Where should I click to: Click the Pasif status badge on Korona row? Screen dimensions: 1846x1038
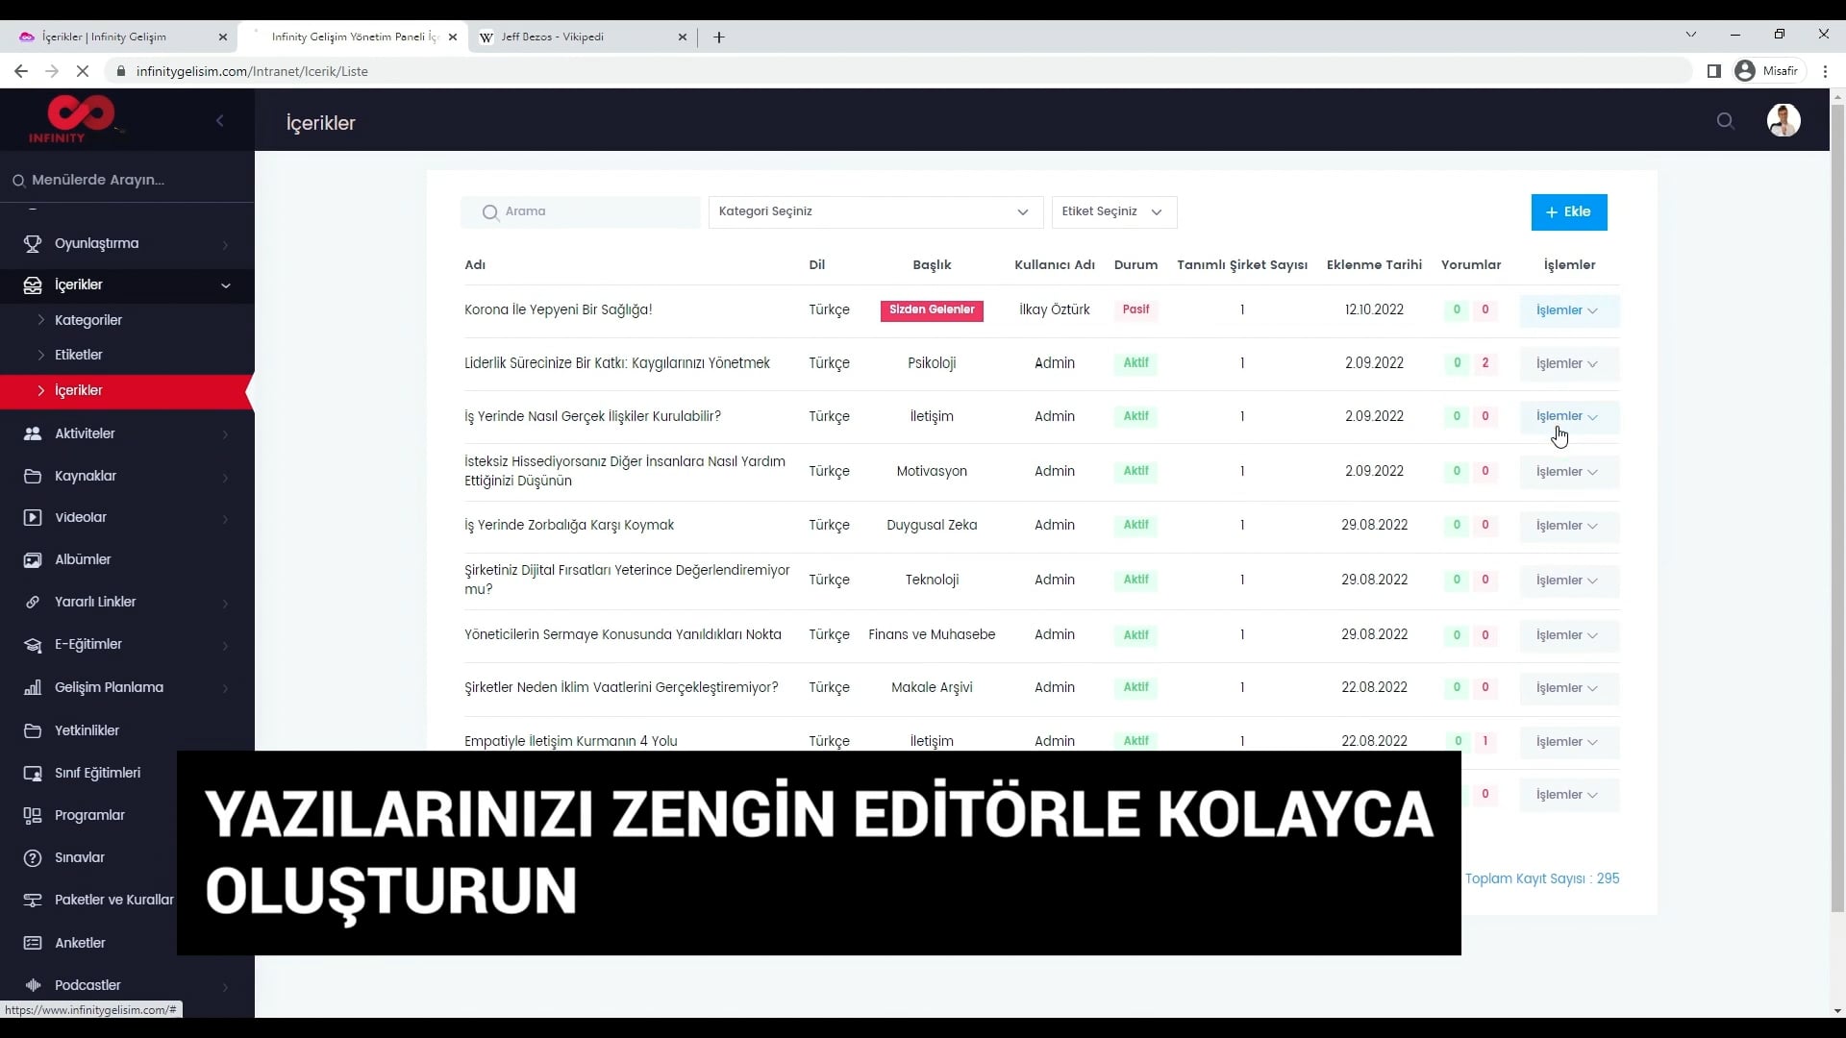pyautogui.click(x=1136, y=309)
